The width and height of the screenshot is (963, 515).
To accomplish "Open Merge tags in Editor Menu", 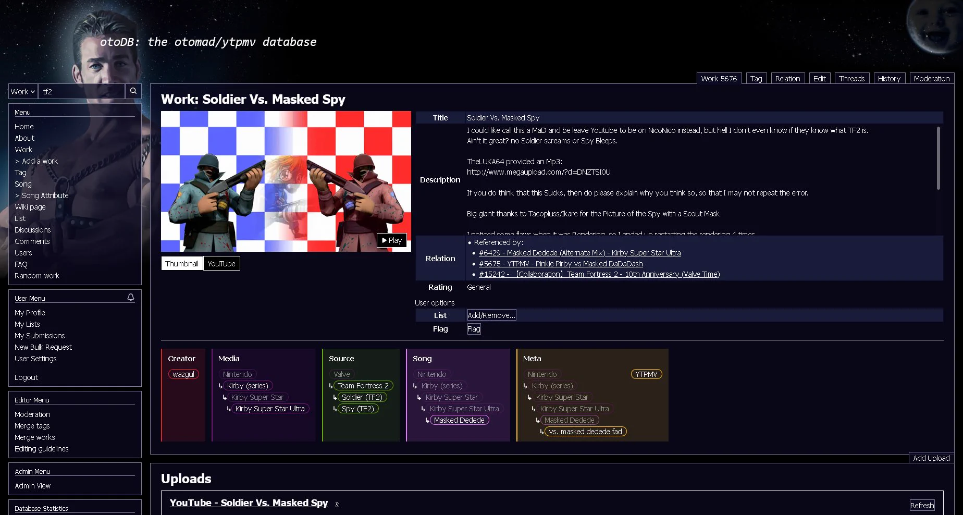I will tap(32, 426).
